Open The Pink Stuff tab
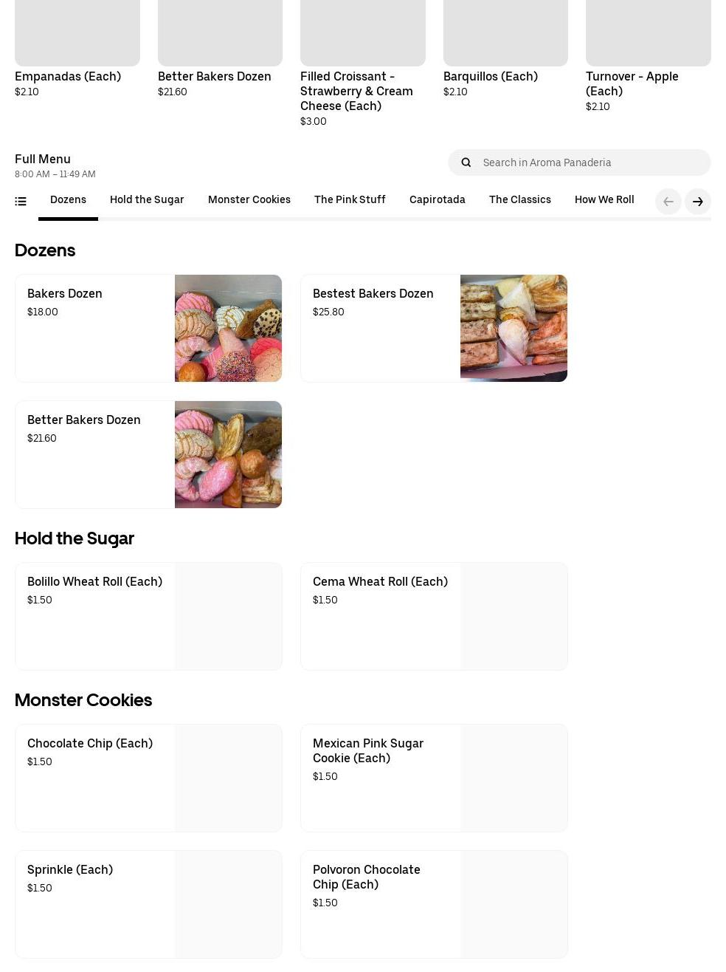This screenshot has height=972, width=726. click(x=350, y=200)
